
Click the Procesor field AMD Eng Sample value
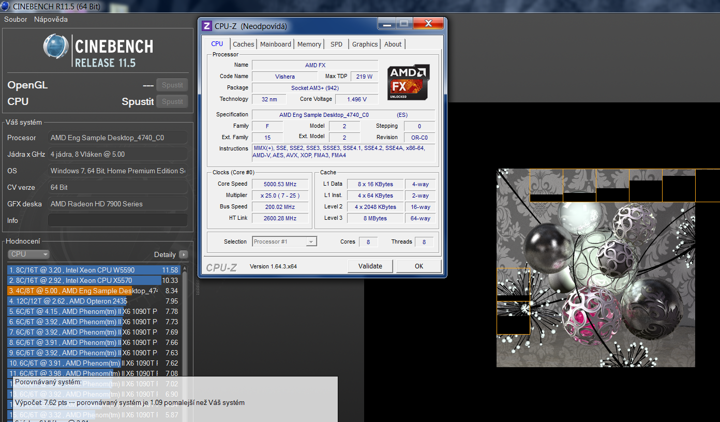118,138
